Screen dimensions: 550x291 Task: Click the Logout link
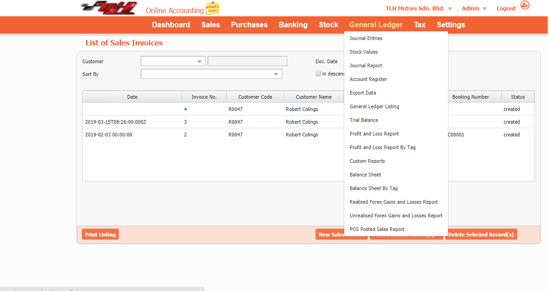(506, 8)
